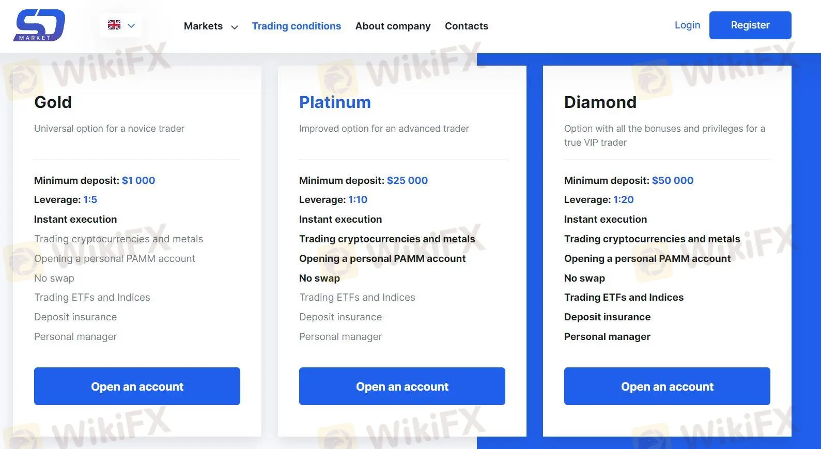
Task: Click the $25 000 minimum deposit link
Action: (407, 180)
